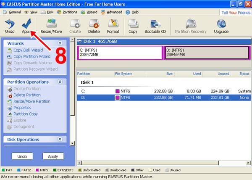Image resolution: width=252 pixels, height=180 pixels.
Task: Choose Resize/Move Partition in sidebar
Action: point(29,101)
